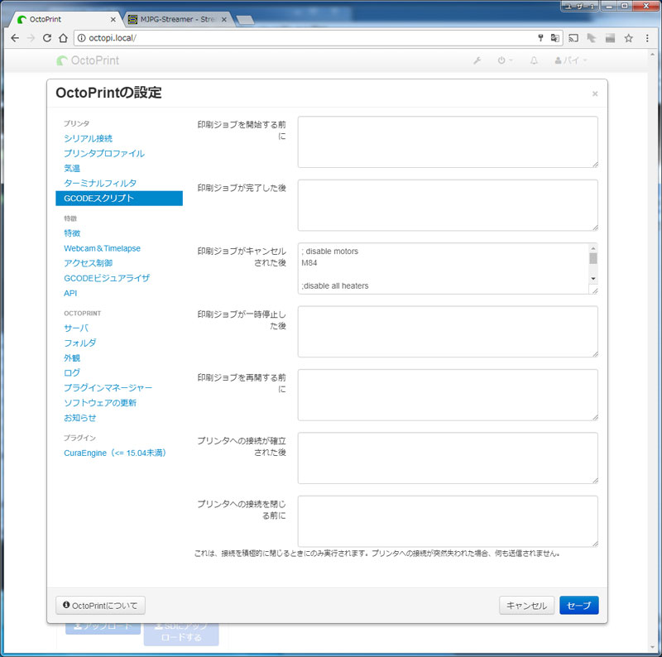This screenshot has width=662, height=657.
Task: Close the OctoPrint settings dialog
Action: (595, 94)
